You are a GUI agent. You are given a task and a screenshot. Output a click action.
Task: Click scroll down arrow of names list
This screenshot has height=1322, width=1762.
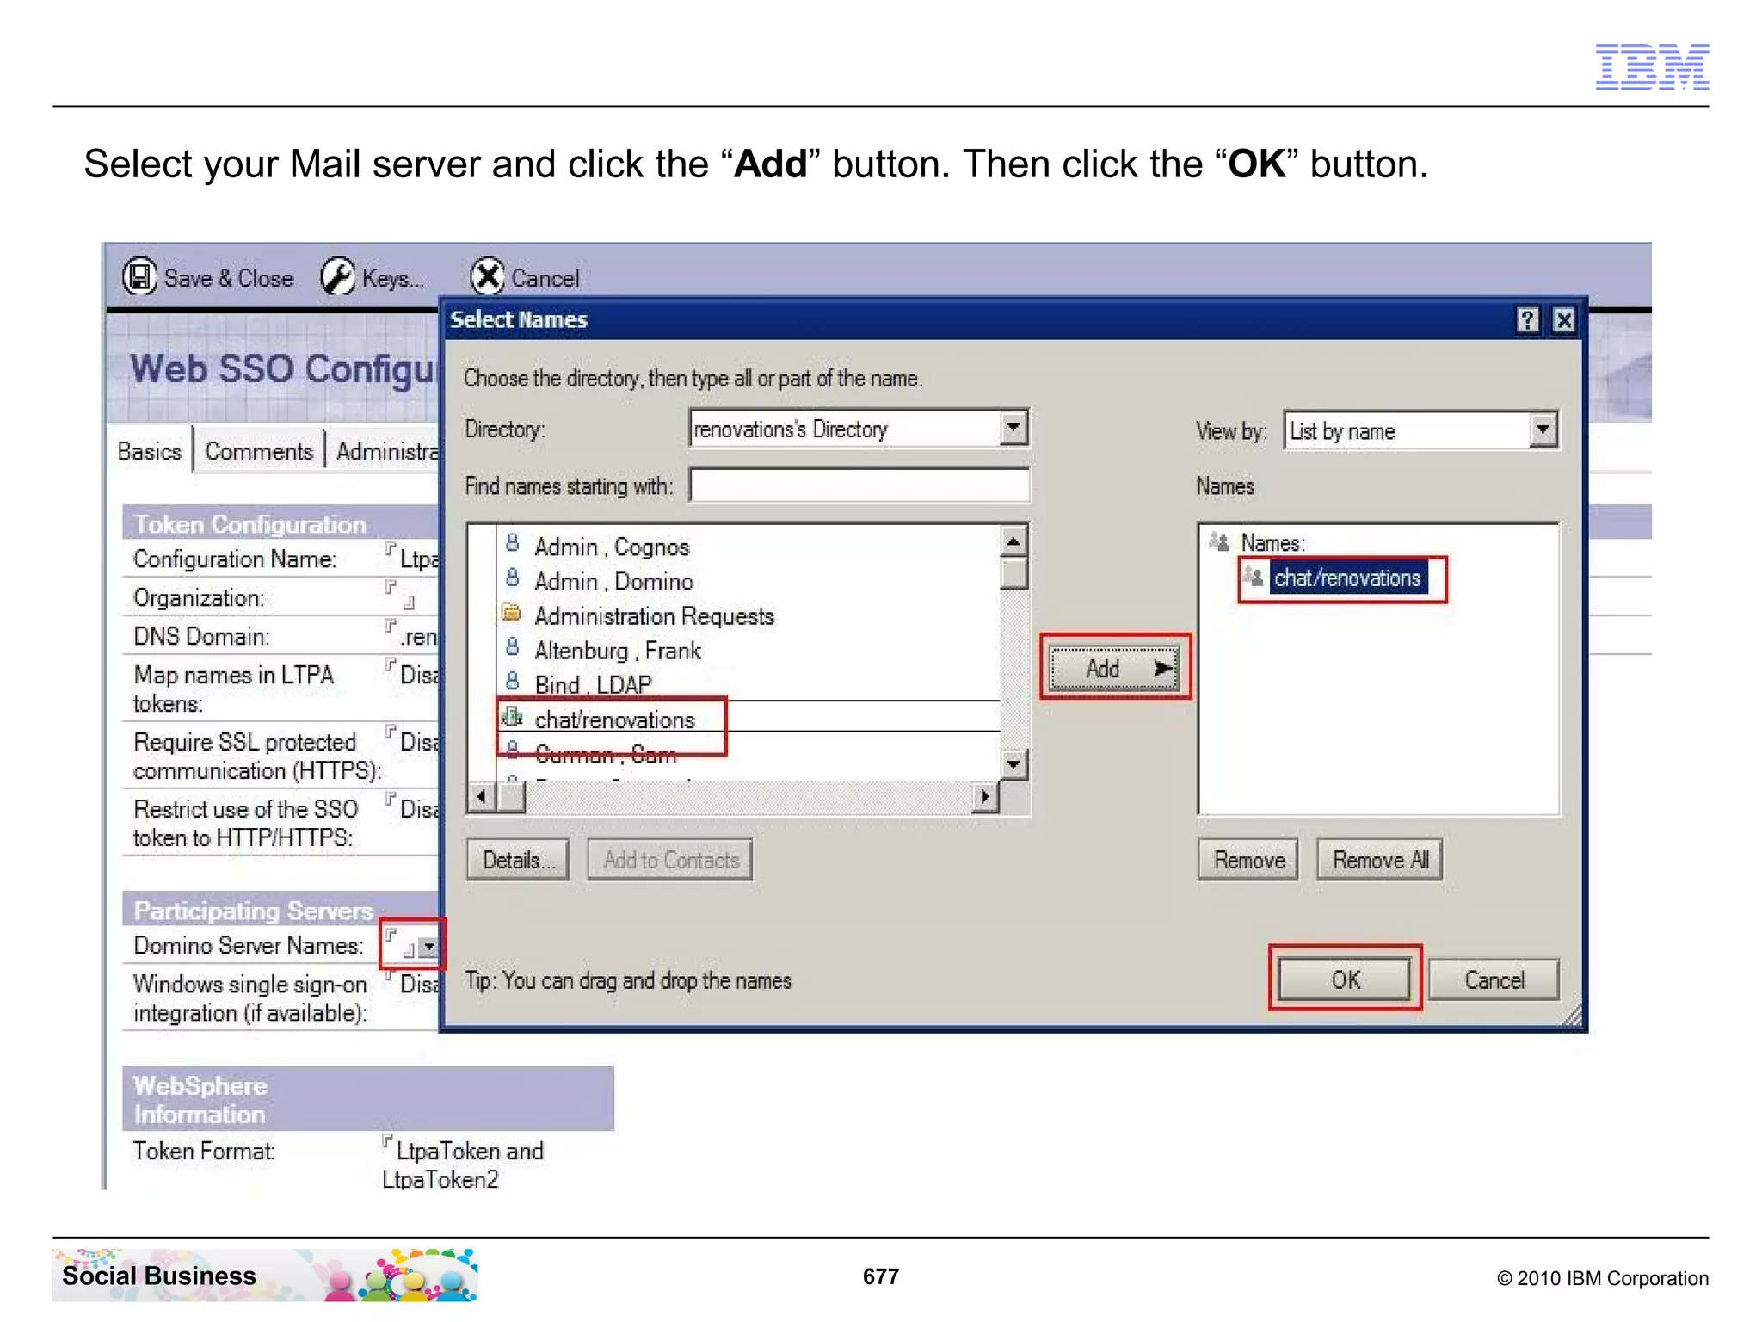pos(1014,763)
